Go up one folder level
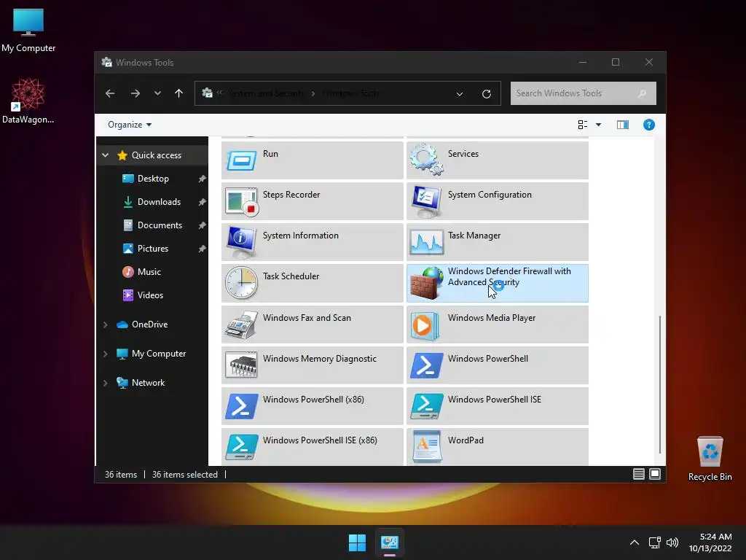746x560 pixels. 179,93
